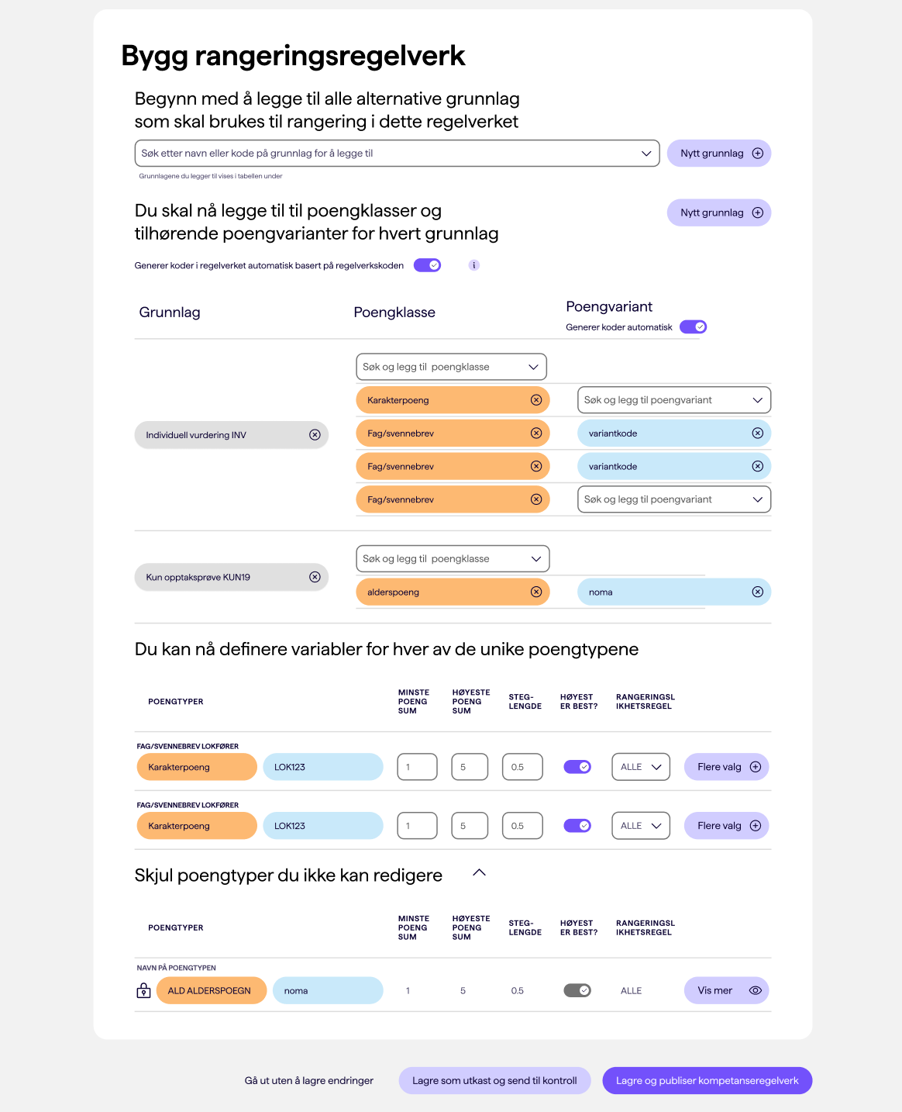The height and width of the screenshot is (1112, 902).
Task: Collapse Skjul poengtyper du ikke kan redigere
Action: coord(479,873)
